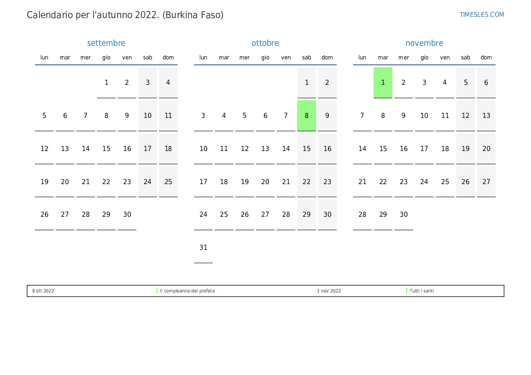Select 3 ottobre
The width and height of the screenshot is (531, 375).
coord(203,116)
